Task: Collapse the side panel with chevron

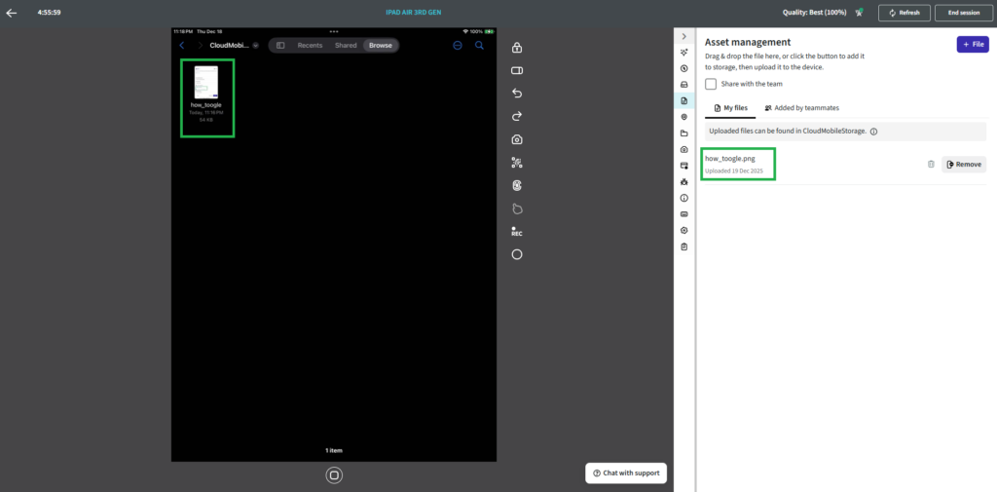Action: click(x=684, y=36)
